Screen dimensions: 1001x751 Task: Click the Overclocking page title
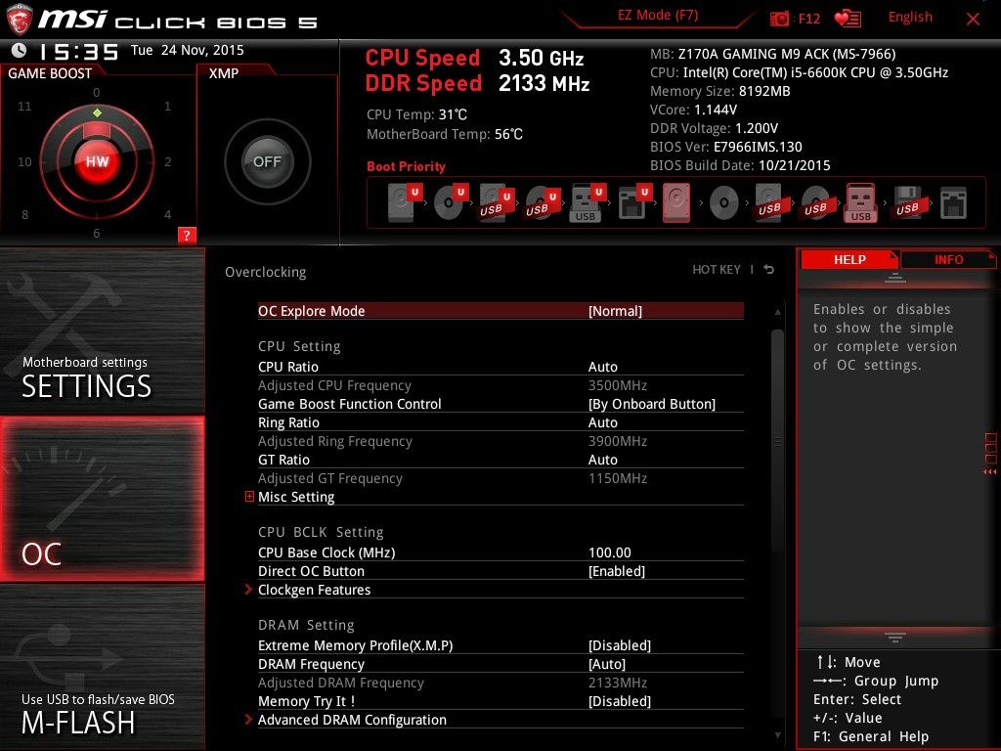click(x=266, y=272)
